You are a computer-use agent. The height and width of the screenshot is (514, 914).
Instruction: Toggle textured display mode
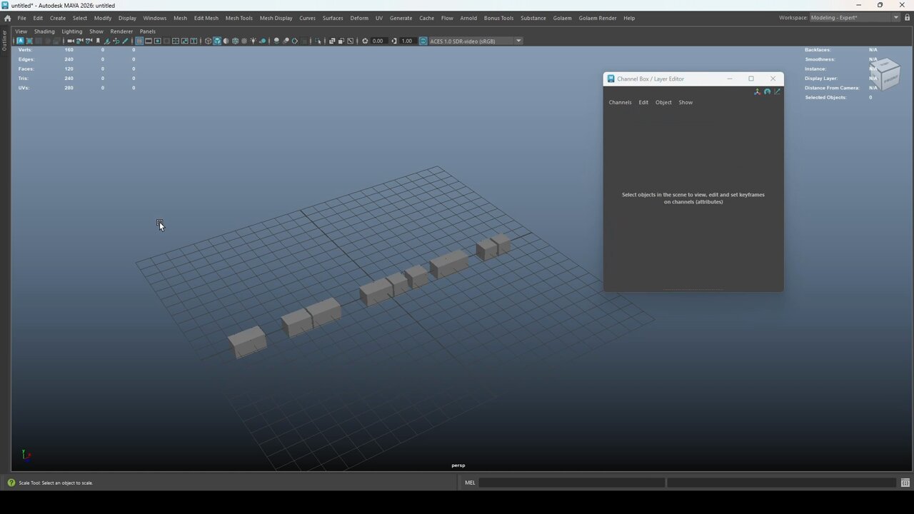pyautogui.click(x=244, y=41)
